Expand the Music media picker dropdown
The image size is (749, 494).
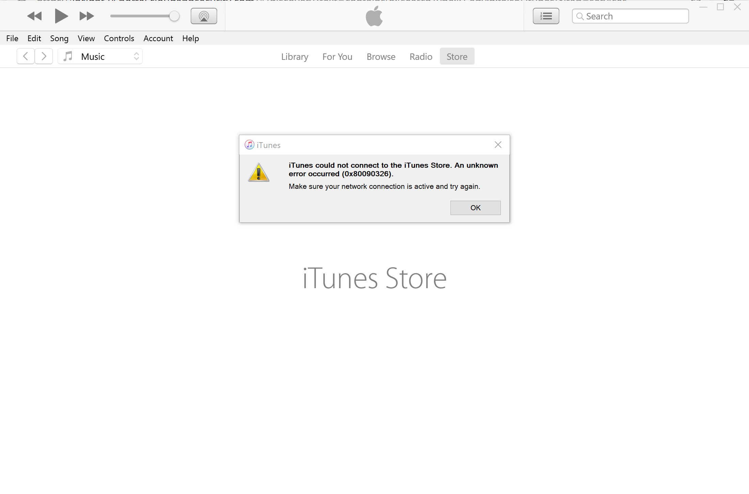[x=100, y=56]
